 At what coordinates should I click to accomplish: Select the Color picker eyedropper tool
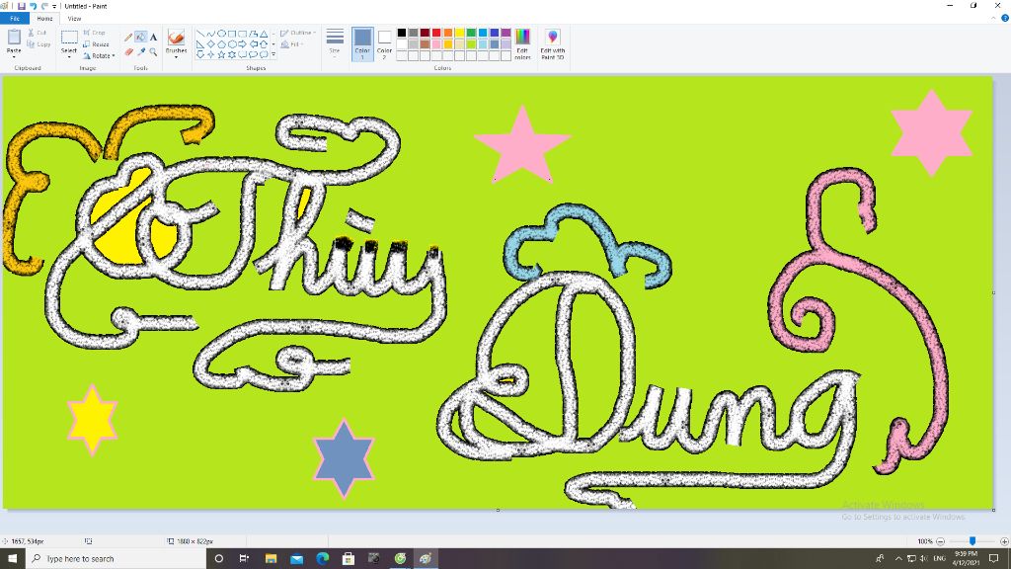(140, 51)
